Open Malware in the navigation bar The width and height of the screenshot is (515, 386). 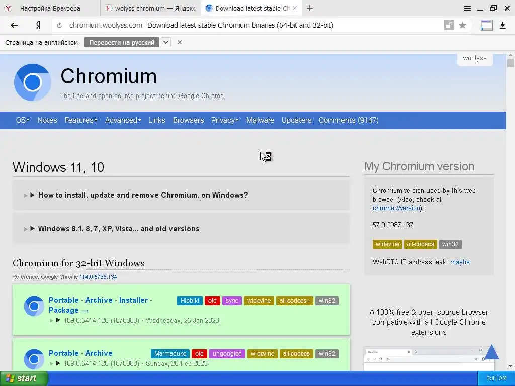click(x=260, y=120)
